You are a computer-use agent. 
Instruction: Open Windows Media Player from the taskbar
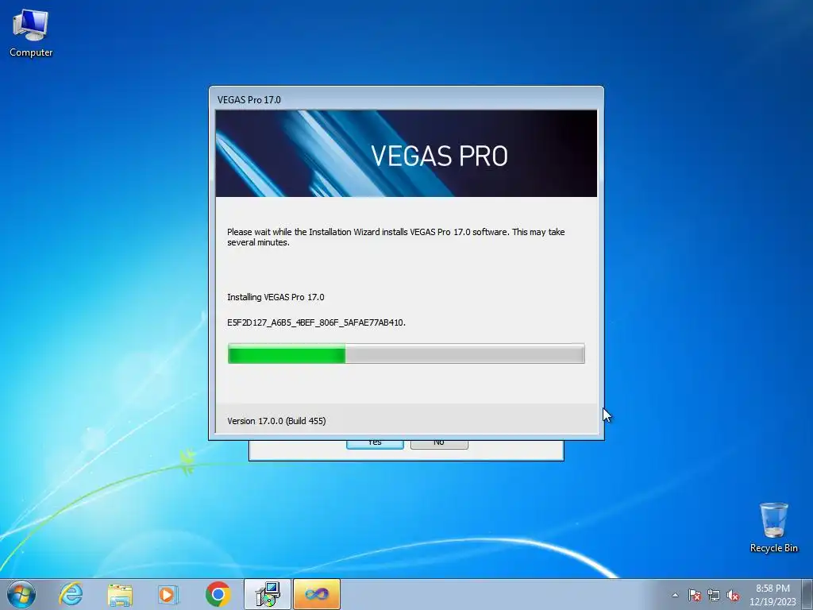pyautogui.click(x=168, y=594)
